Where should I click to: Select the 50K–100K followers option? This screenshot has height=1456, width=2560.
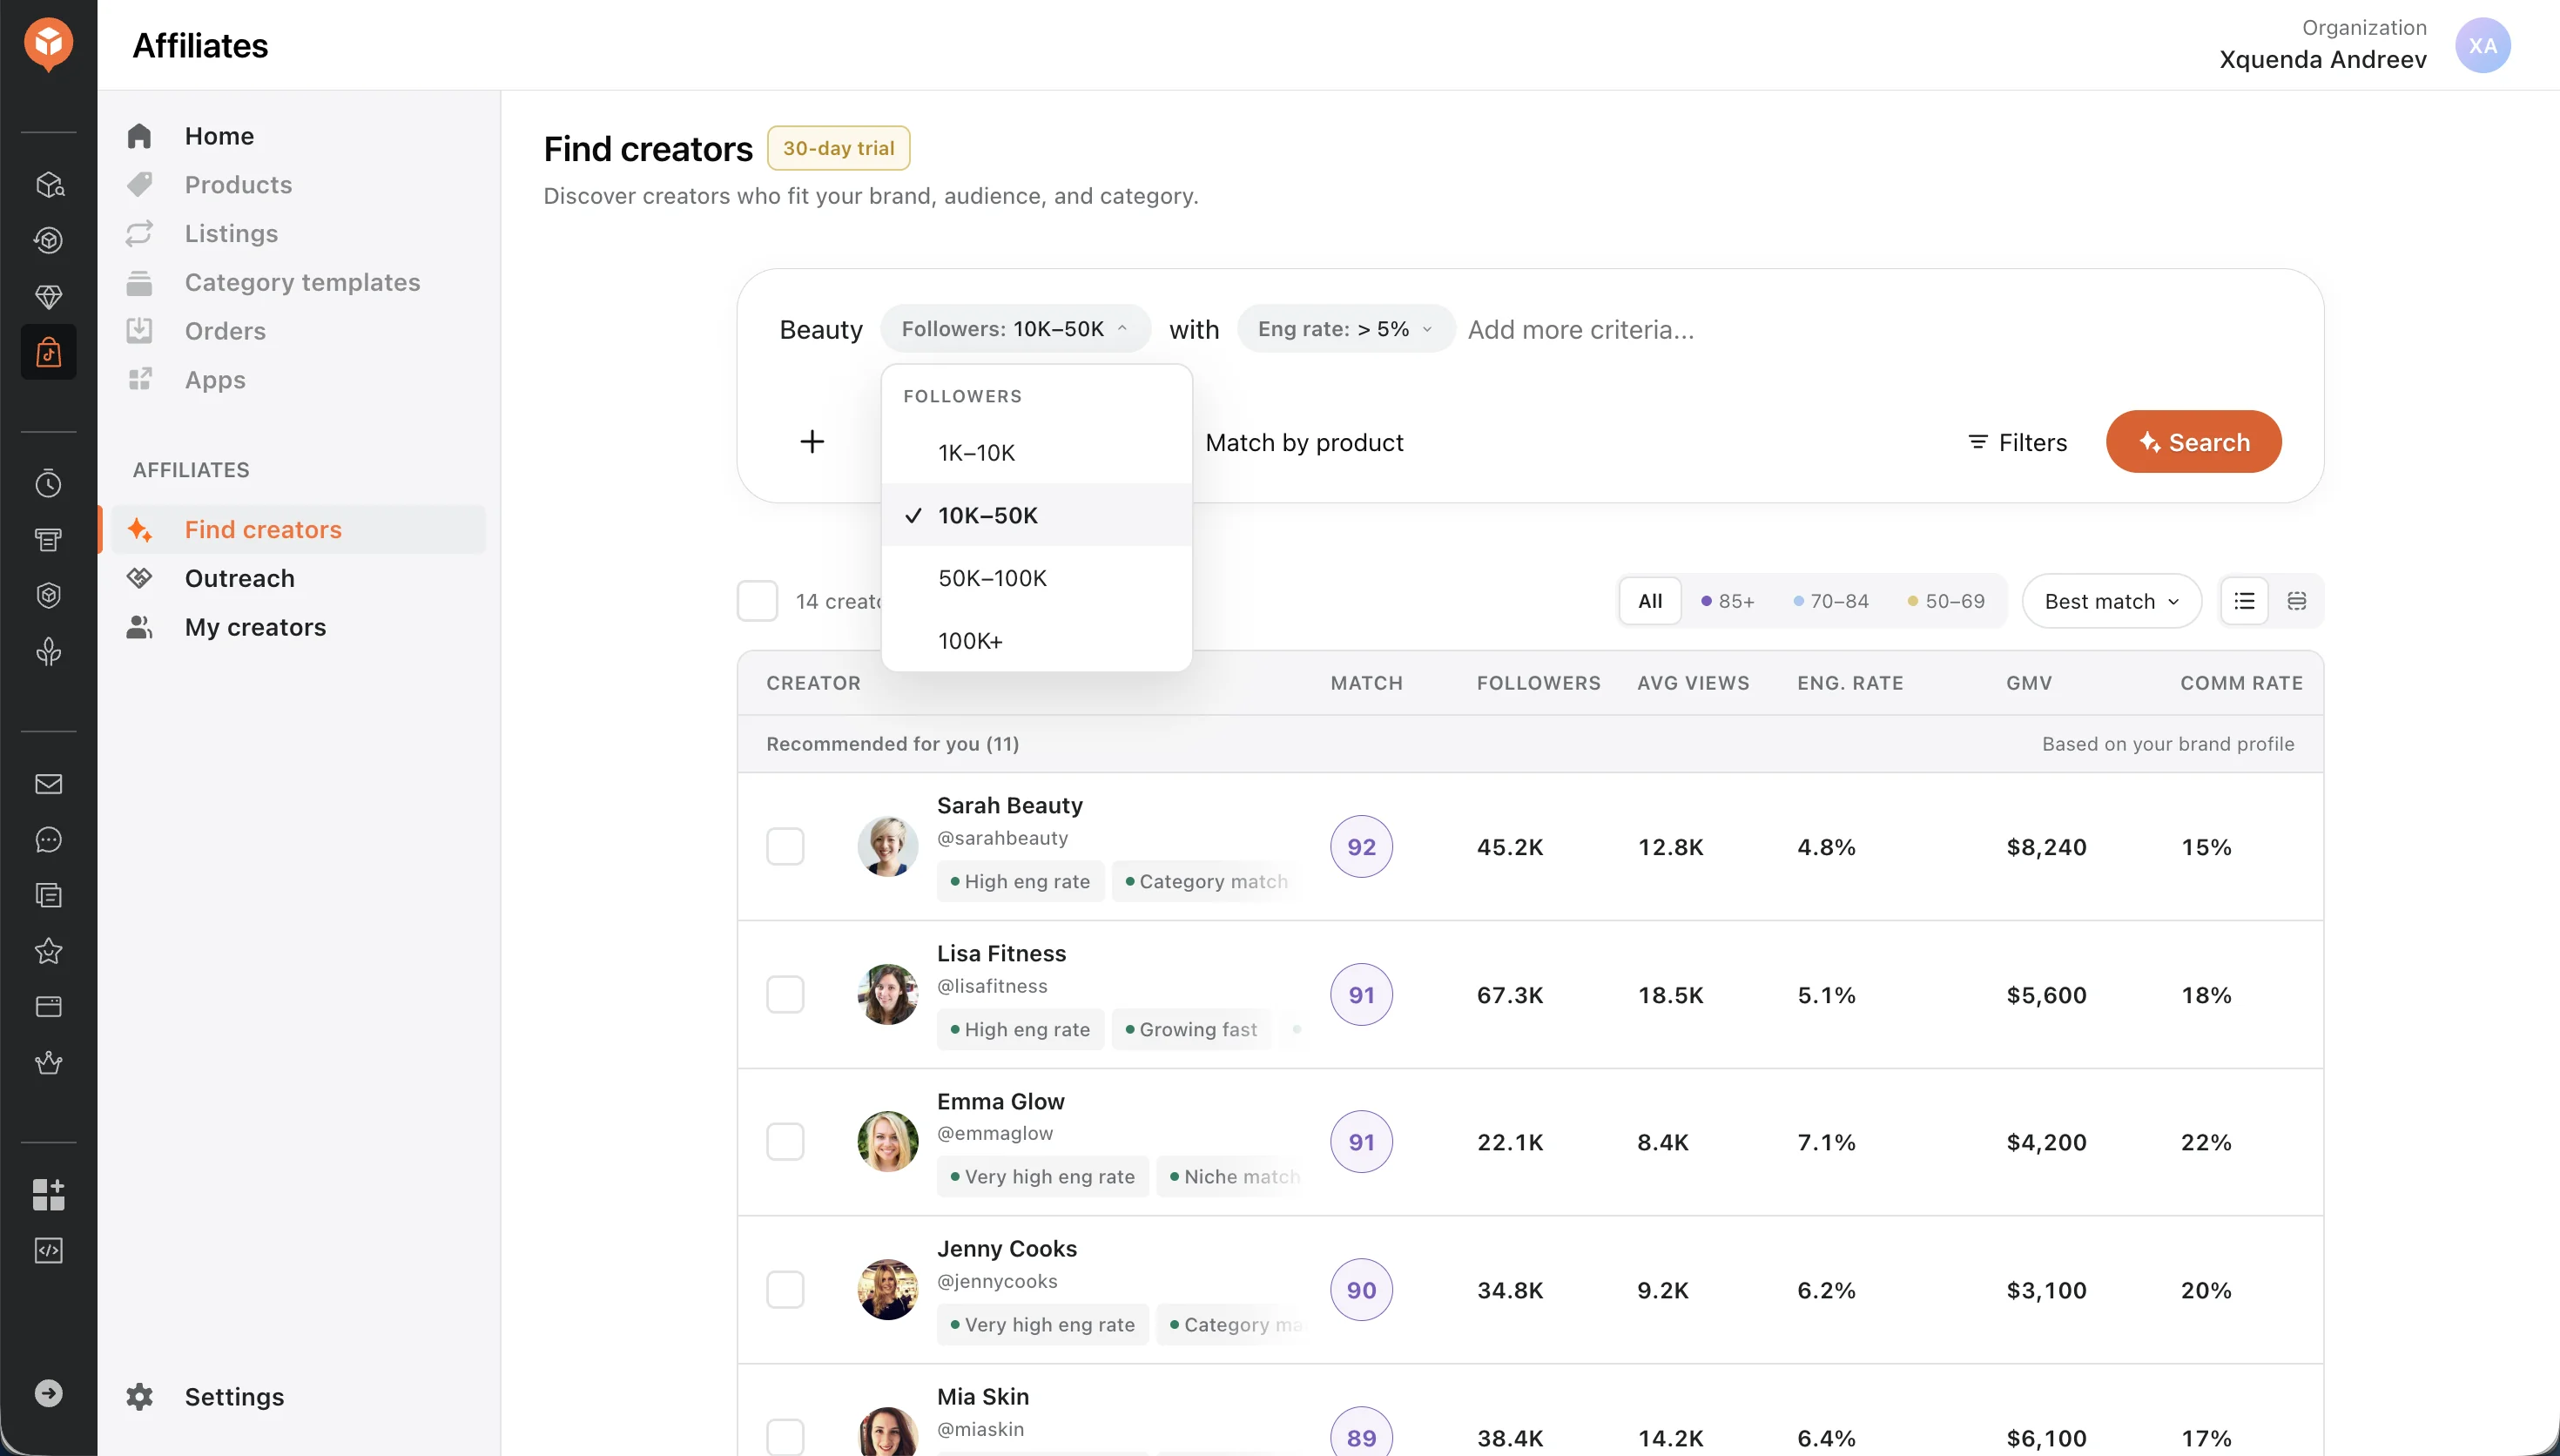tap(1036, 578)
